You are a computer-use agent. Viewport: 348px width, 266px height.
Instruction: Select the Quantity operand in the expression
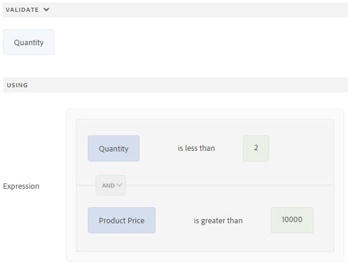pos(113,148)
